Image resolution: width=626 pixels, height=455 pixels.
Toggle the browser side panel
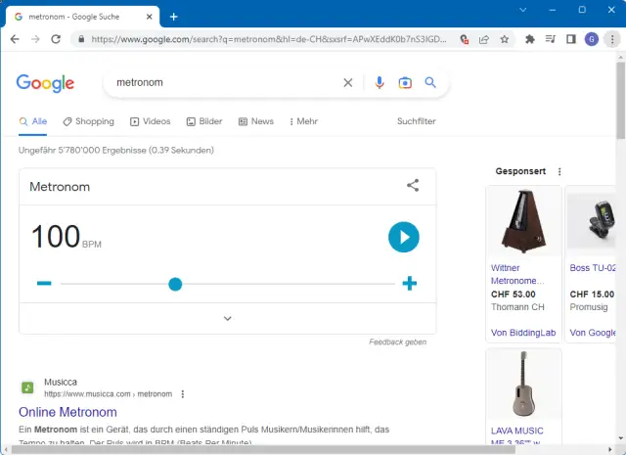[571, 39]
